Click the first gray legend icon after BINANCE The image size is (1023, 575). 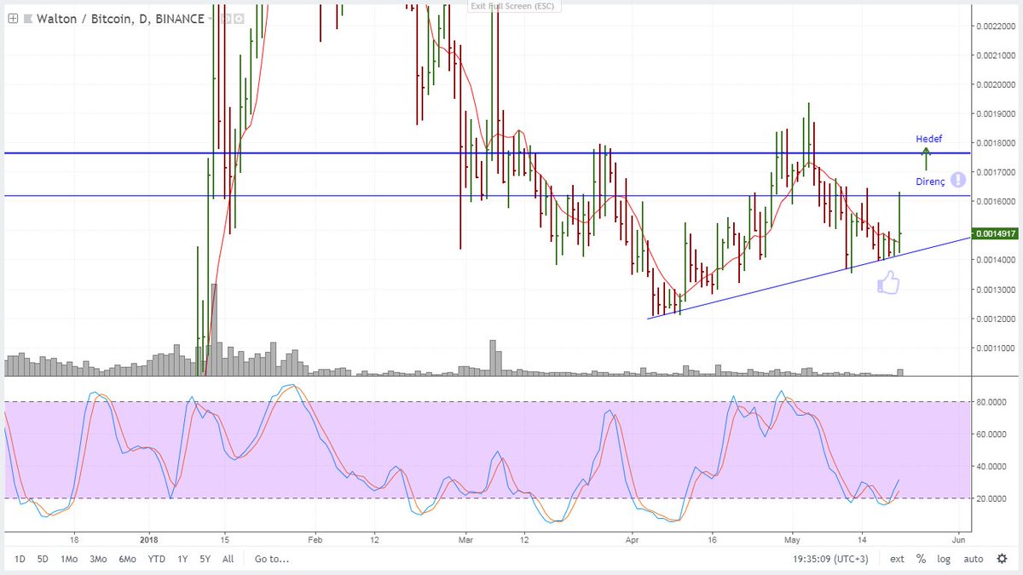(x=226, y=19)
